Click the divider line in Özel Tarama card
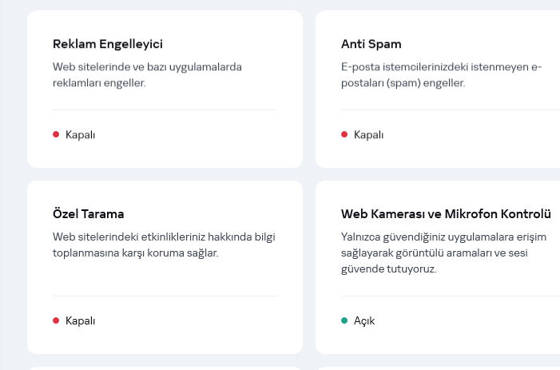 click(165, 296)
